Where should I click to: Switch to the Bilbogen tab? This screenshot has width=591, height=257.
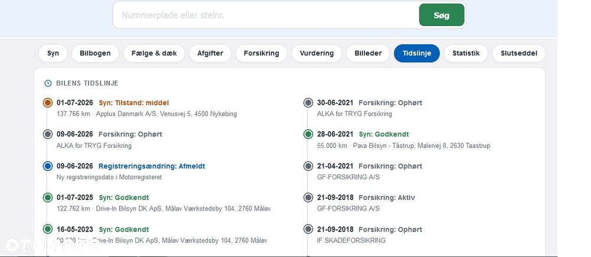click(x=95, y=54)
